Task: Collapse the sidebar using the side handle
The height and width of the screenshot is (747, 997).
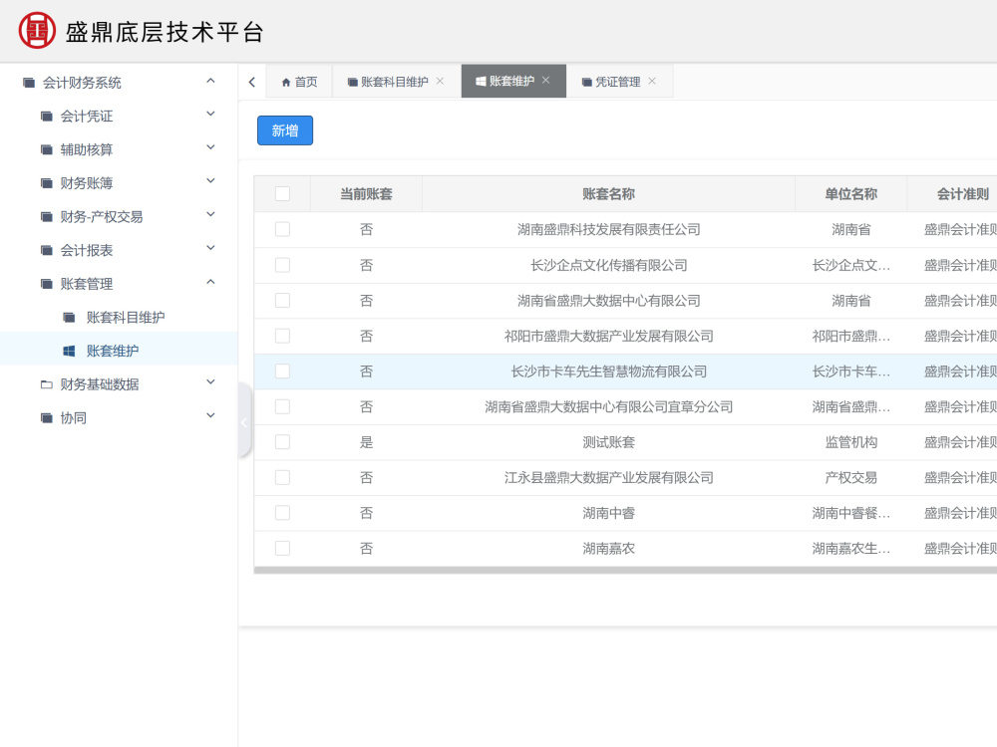Action: point(244,422)
